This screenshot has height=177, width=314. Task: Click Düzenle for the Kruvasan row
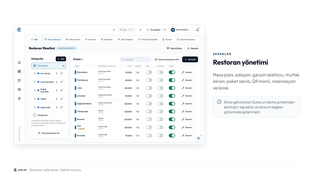click(x=187, y=136)
